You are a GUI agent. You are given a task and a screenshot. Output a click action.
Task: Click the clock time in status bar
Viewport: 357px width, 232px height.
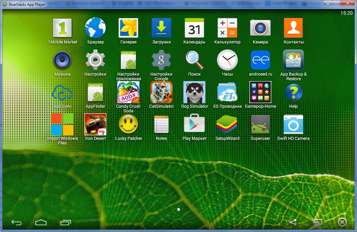coord(346,13)
